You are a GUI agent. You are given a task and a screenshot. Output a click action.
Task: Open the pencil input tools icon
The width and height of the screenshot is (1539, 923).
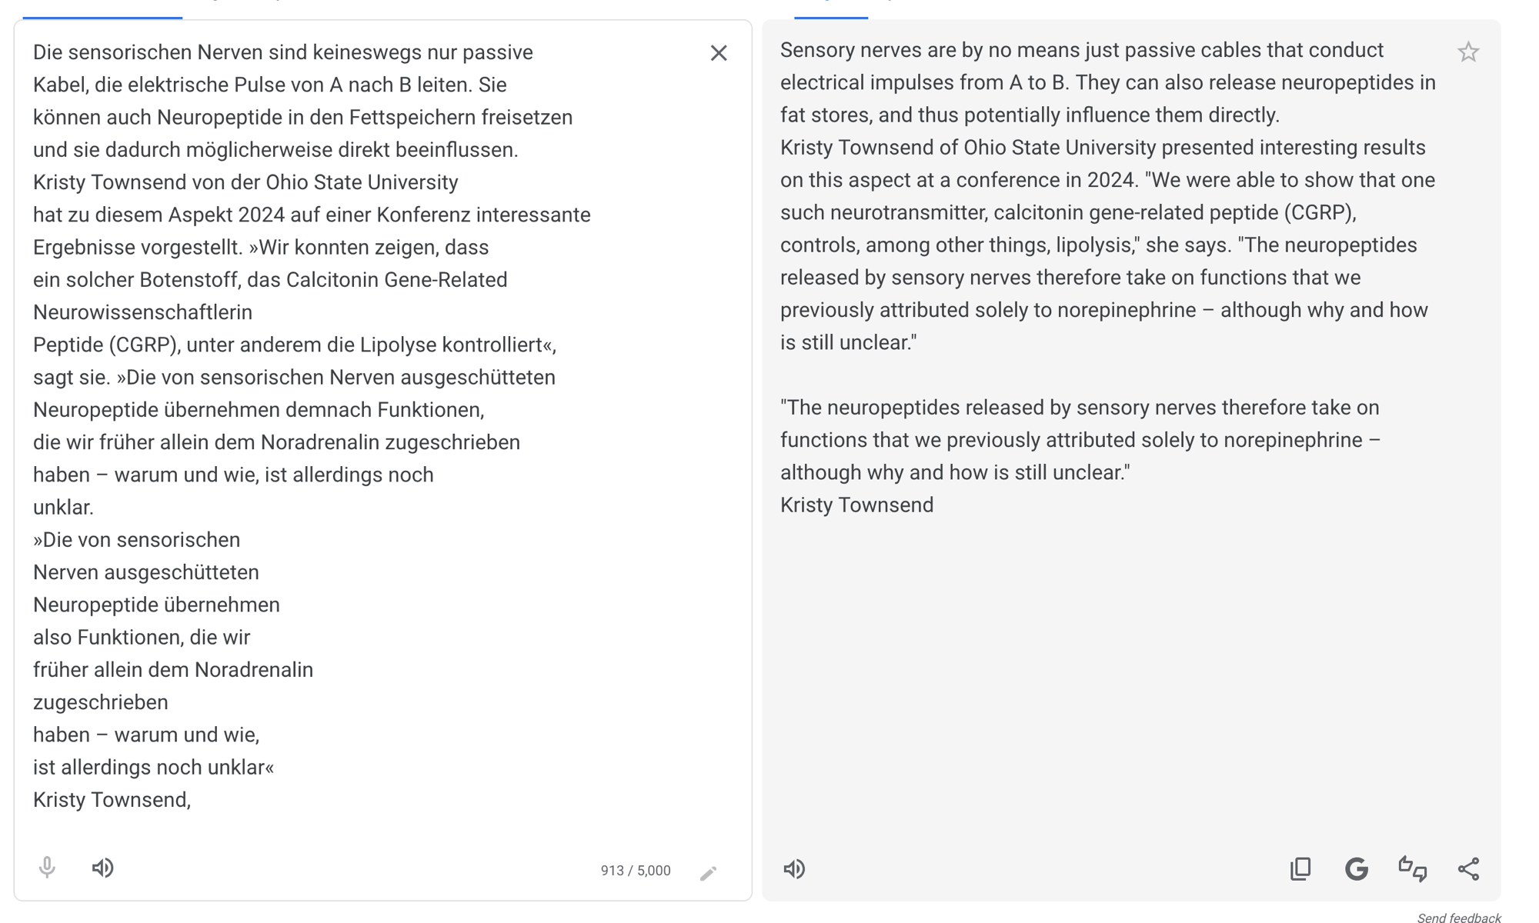point(709,872)
